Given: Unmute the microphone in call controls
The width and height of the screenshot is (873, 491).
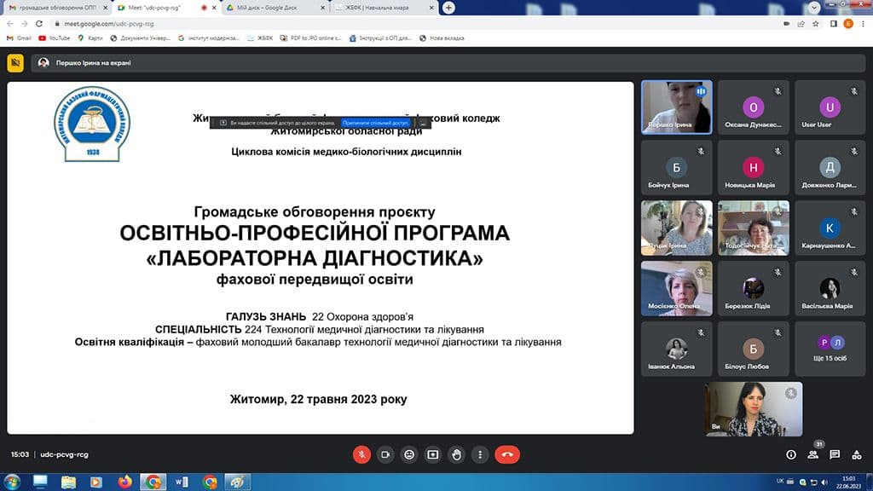Looking at the screenshot, I should click(361, 455).
